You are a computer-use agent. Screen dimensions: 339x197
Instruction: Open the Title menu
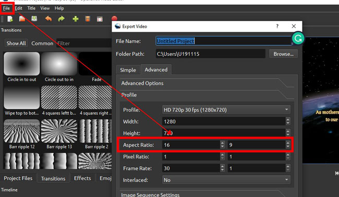pyautogui.click(x=31, y=8)
